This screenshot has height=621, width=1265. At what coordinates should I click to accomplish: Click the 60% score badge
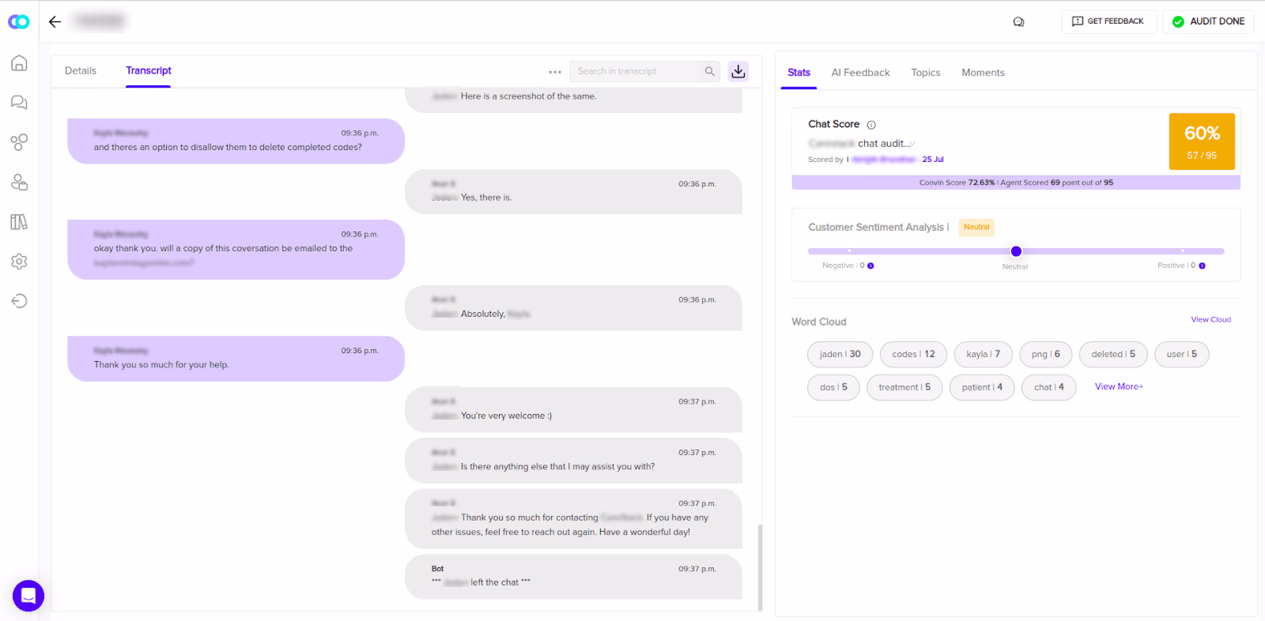[x=1202, y=141]
